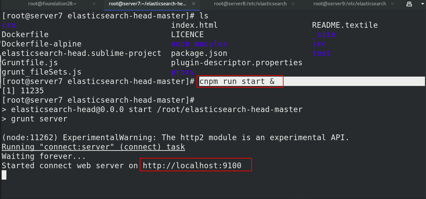Click the LICENCE file name
Image resolution: width=426 pixels, height=199 pixels.
tap(187, 35)
